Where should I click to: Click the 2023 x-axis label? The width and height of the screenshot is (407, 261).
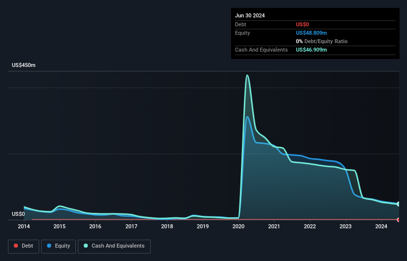pos(346,226)
